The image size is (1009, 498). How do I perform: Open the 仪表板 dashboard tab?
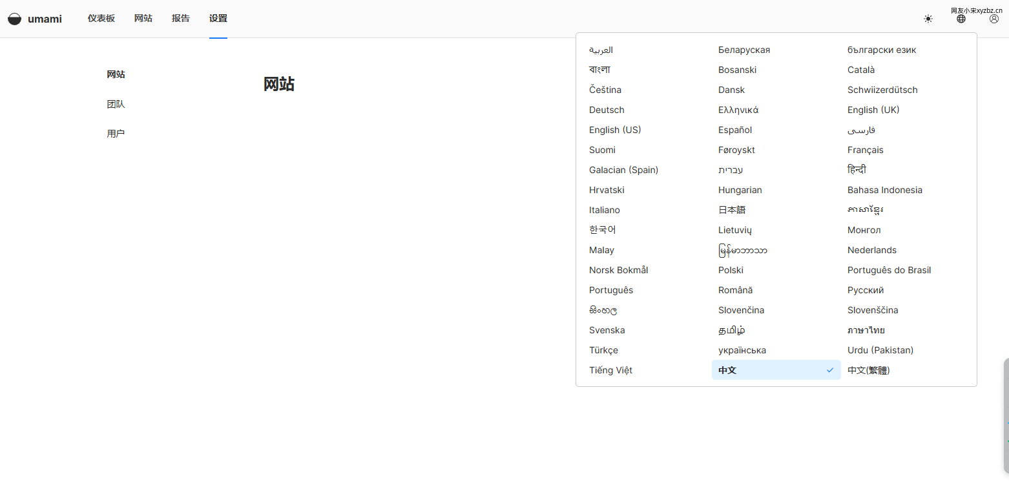[101, 18]
